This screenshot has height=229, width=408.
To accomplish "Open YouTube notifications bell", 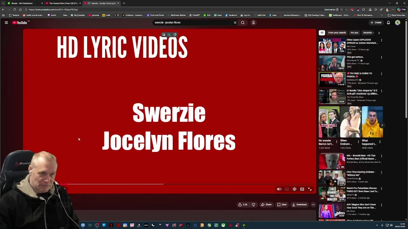I will [x=388, y=23].
